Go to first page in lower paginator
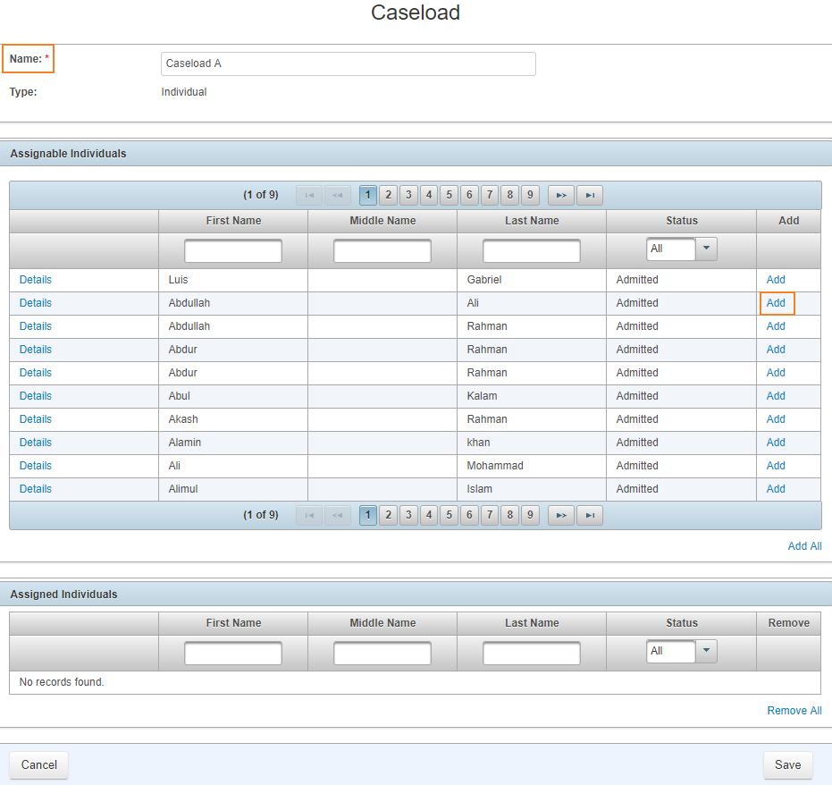832x785 pixels. pyautogui.click(x=309, y=515)
